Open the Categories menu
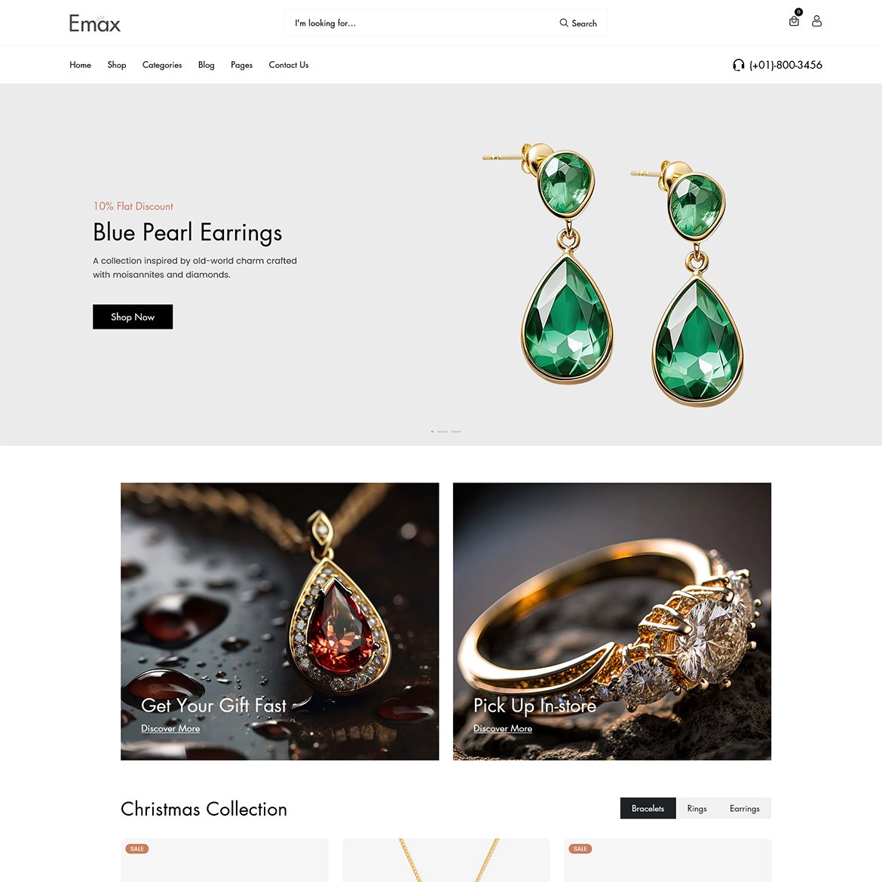882x882 pixels. [x=162, y=65]
